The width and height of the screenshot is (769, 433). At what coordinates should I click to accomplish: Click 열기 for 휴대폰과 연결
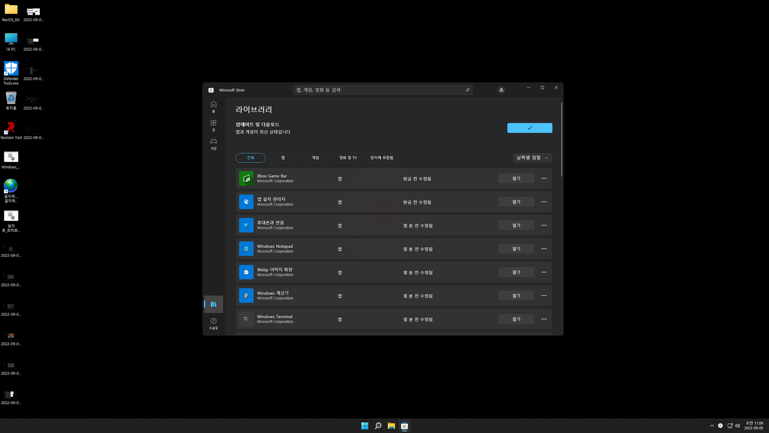516,225
